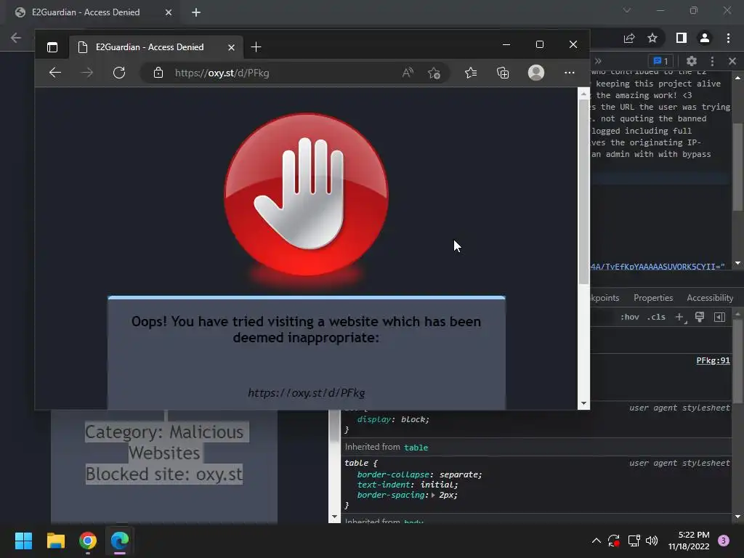
Task: Open Windows Start menu
Action: [x=23, y=541]
